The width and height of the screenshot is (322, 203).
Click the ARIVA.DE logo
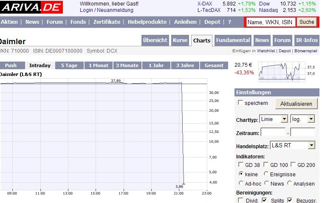31,7
